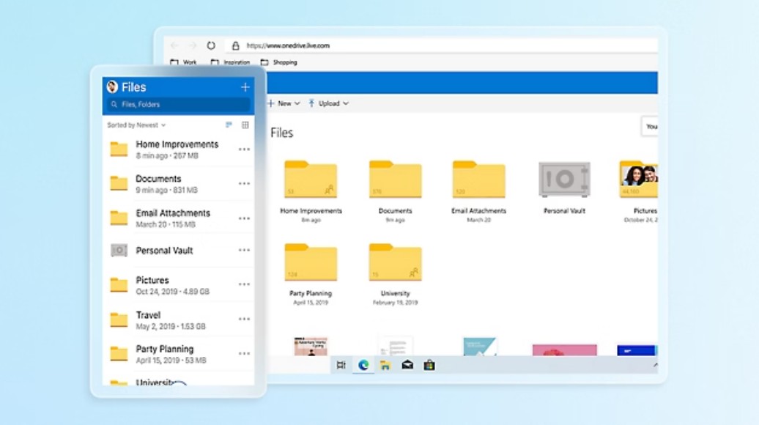Click the browser refresh icon
759x425 pixels.
(211, 45)
